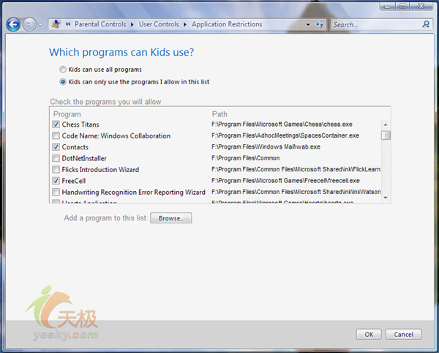439x353 pixels.
Task: Click the Chess Titans program name
Action: tap(80, 124)
